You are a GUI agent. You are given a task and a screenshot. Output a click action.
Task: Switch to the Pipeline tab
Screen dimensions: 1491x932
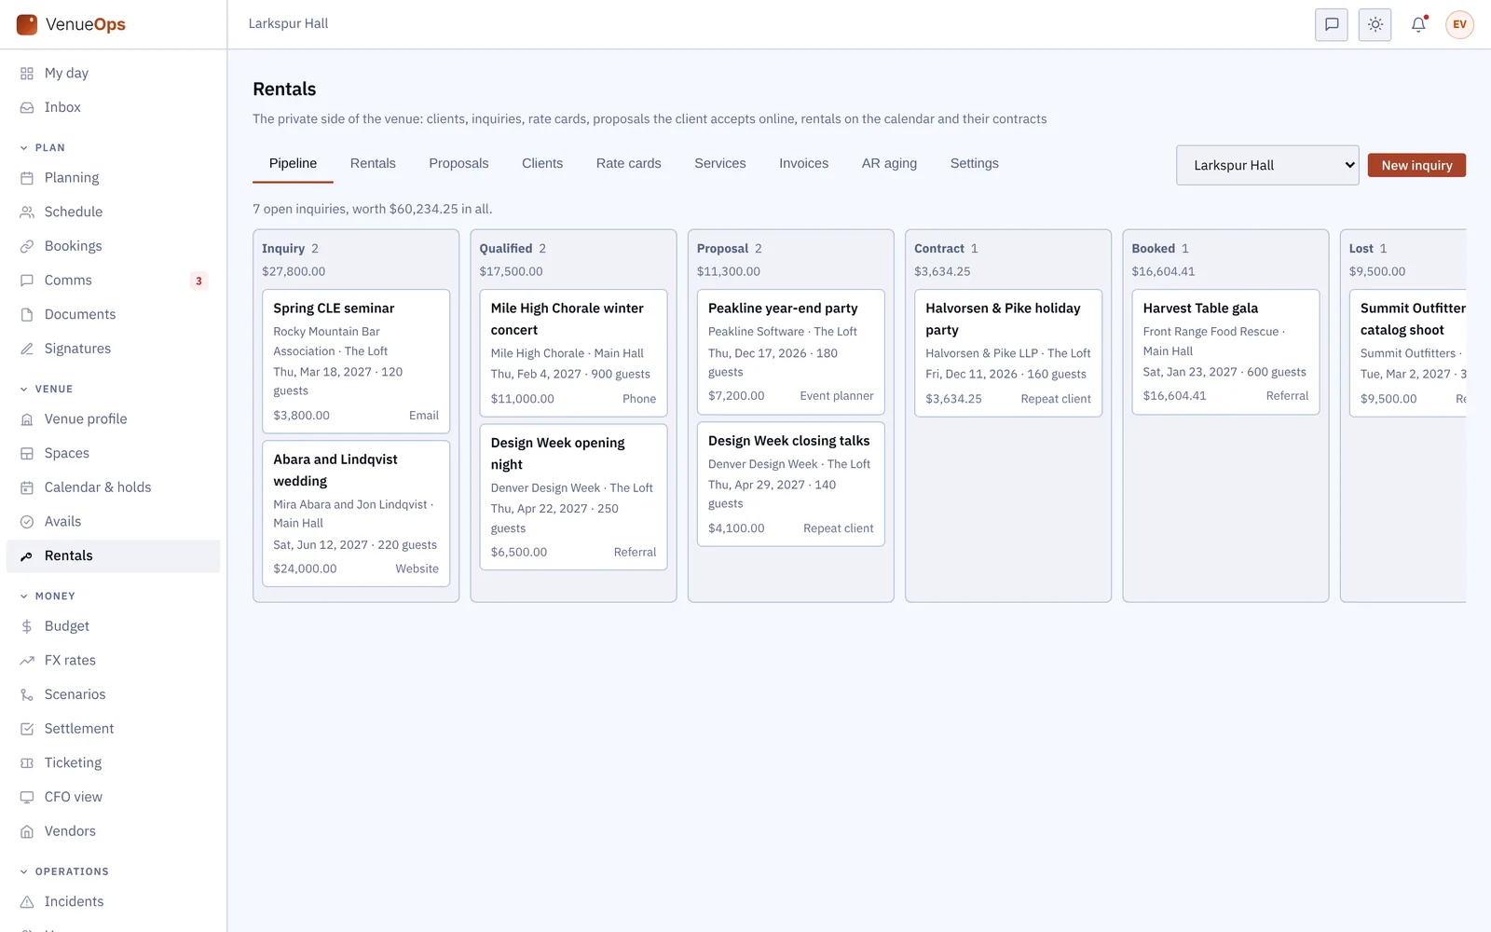[x=293, y=163]
